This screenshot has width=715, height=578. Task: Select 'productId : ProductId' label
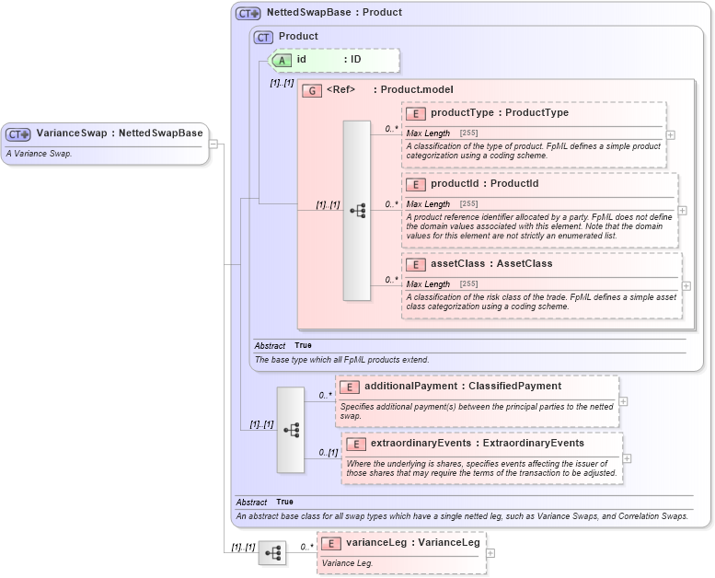485,183
